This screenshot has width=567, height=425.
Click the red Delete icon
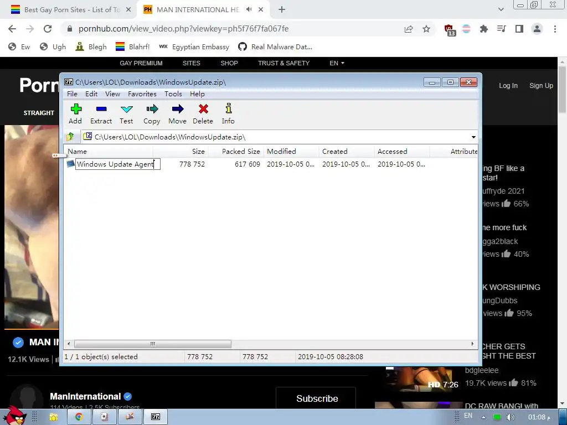coord(203,109)
